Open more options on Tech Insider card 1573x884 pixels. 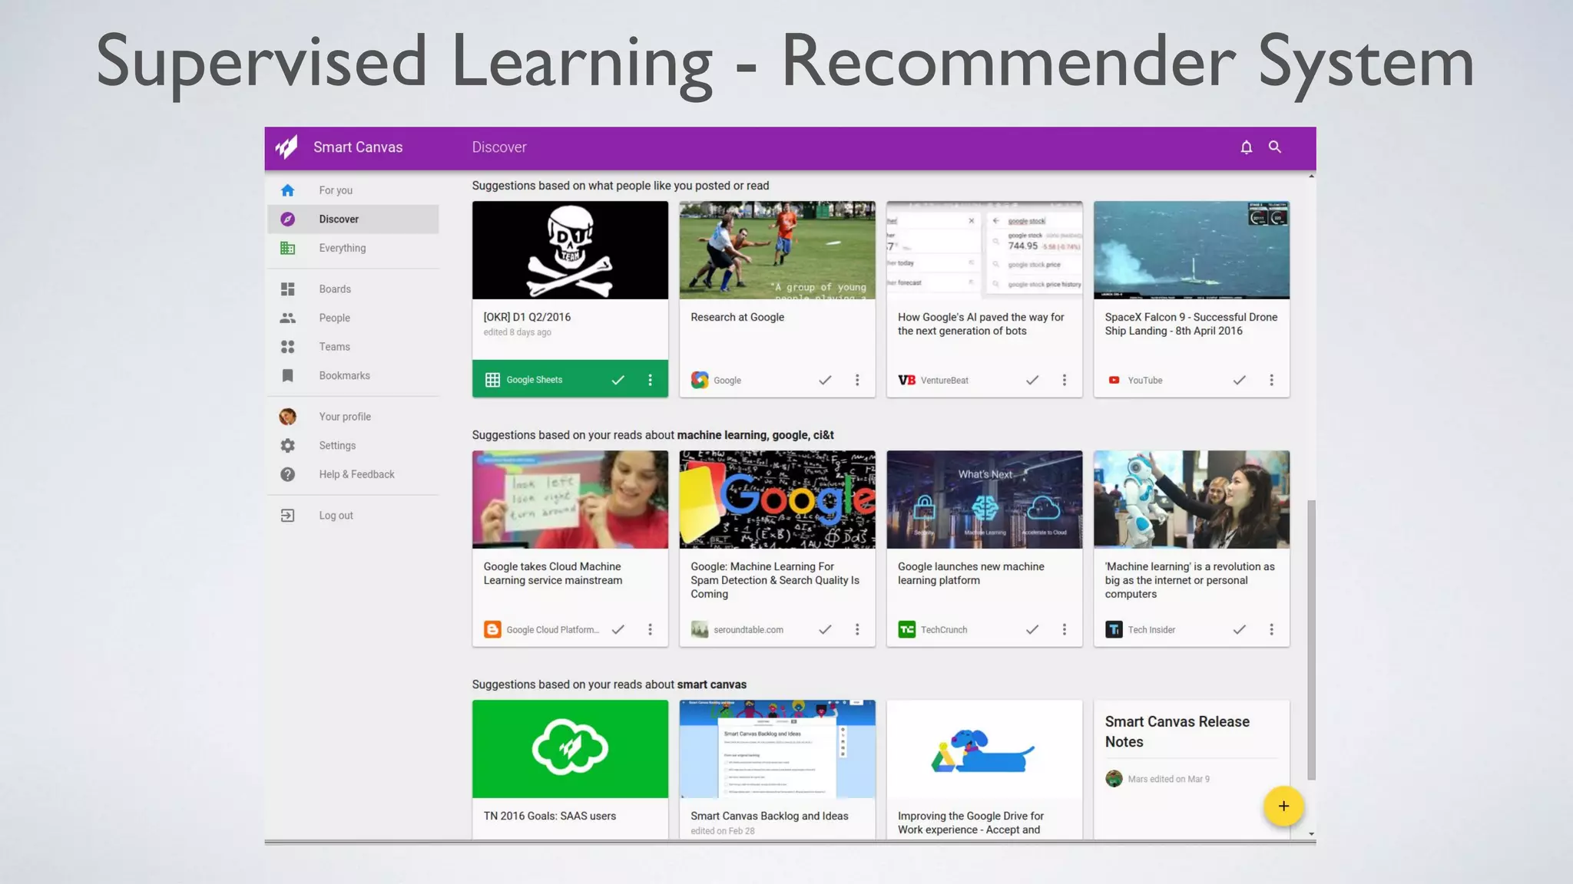click(x=1272, y=629)
